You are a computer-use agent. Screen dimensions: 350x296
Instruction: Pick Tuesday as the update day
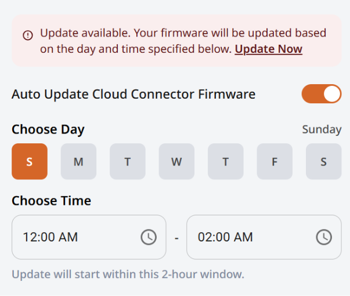[x=127, y=161]
